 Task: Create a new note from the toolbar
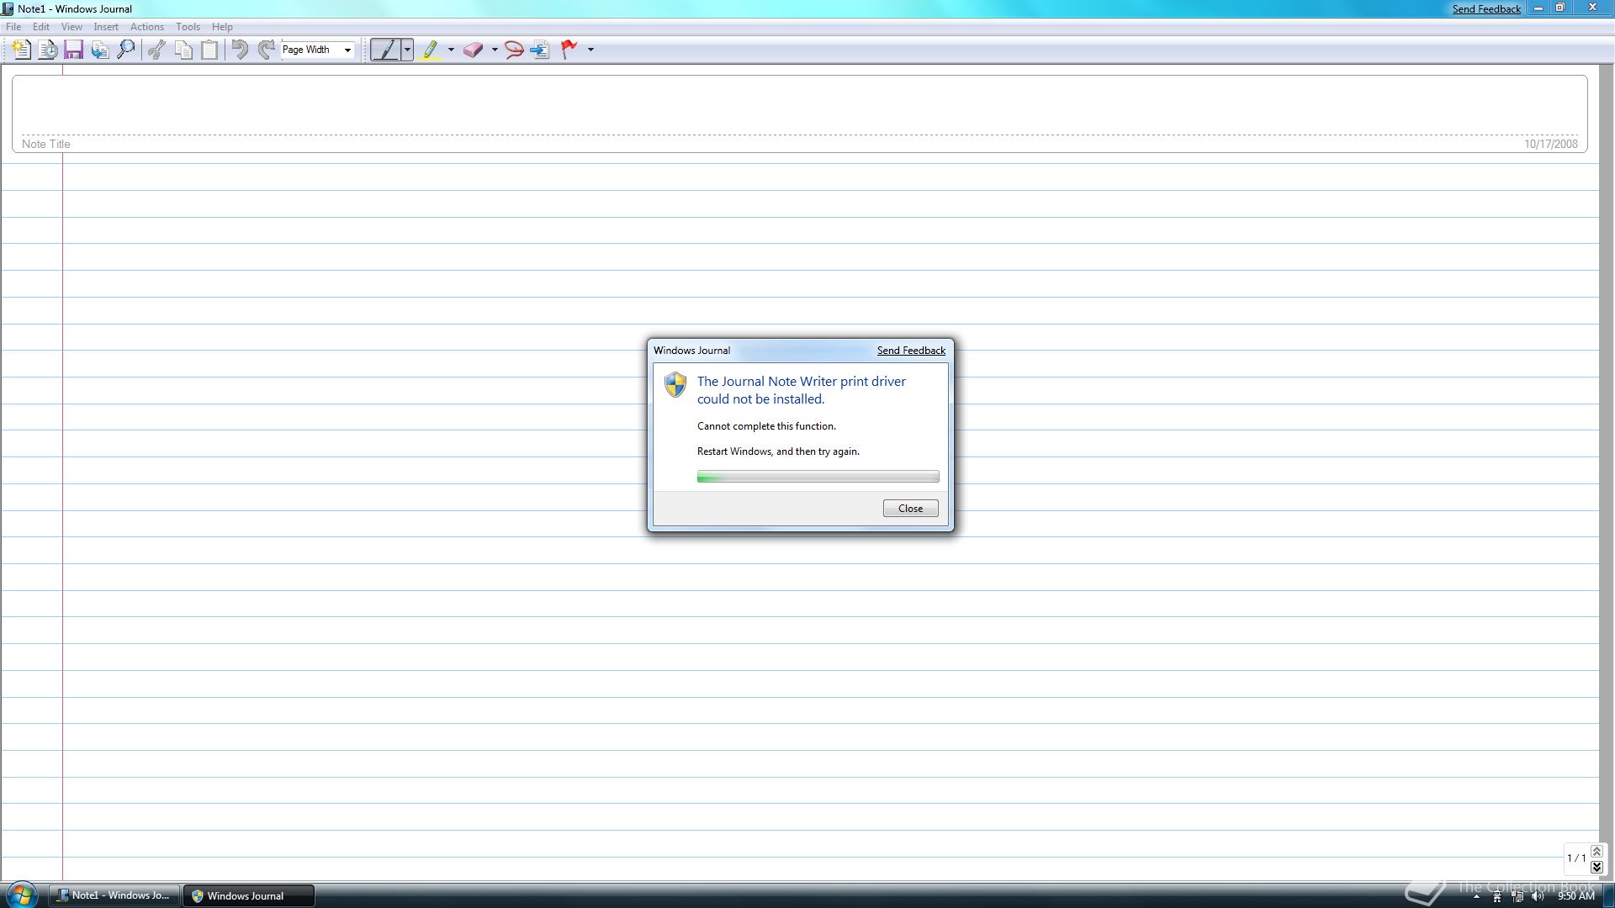pos(21,50)
